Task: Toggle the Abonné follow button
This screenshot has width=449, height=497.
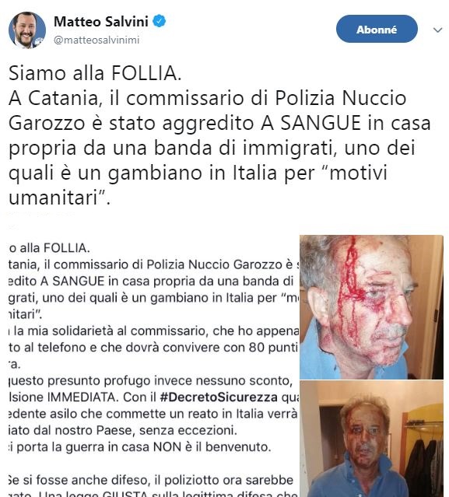Action: (377, 29)
